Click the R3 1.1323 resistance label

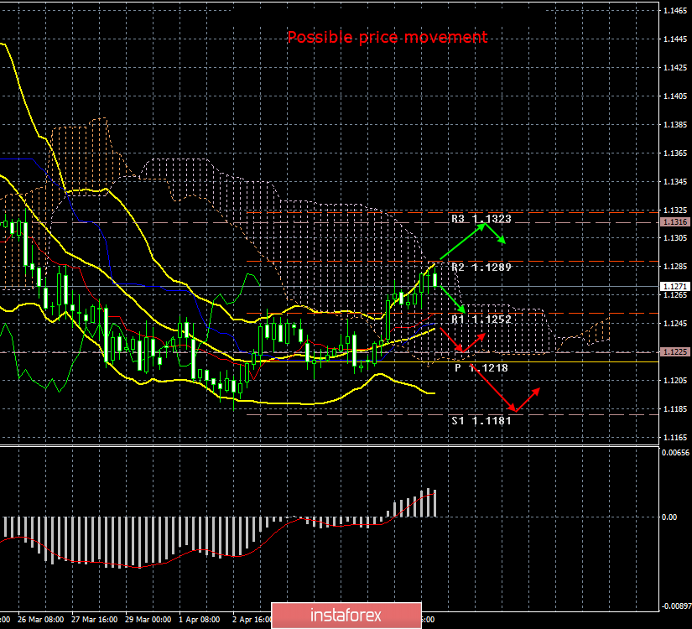(x=481, y=219)
